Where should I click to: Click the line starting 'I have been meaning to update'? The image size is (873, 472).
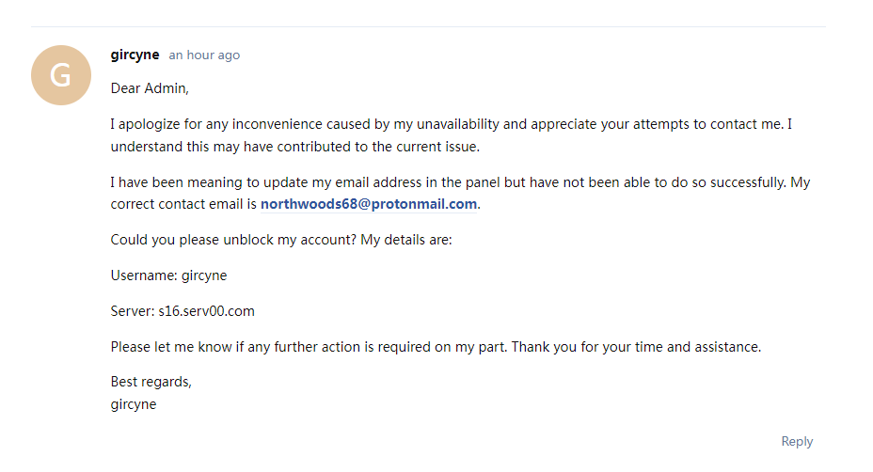point(460,182)
